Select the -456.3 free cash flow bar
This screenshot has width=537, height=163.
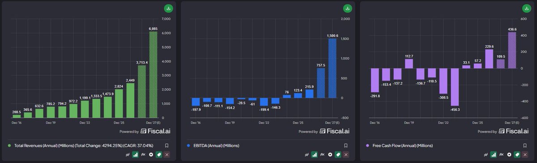coord(455,87)
